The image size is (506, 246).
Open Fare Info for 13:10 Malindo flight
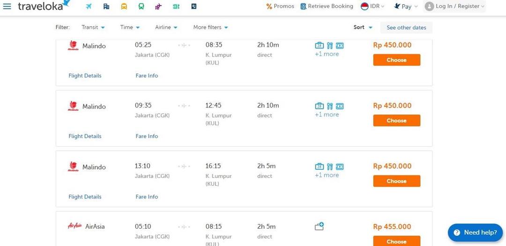pyautogui.click(x=147, y=197)
